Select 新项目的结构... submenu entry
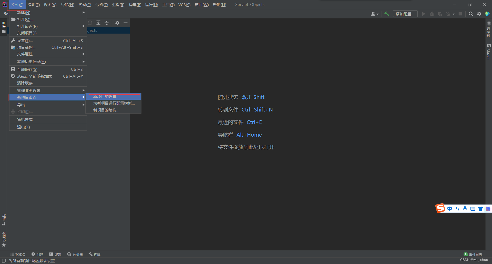The height and width of the screenshot is (264, 492). tap(113, 110)
